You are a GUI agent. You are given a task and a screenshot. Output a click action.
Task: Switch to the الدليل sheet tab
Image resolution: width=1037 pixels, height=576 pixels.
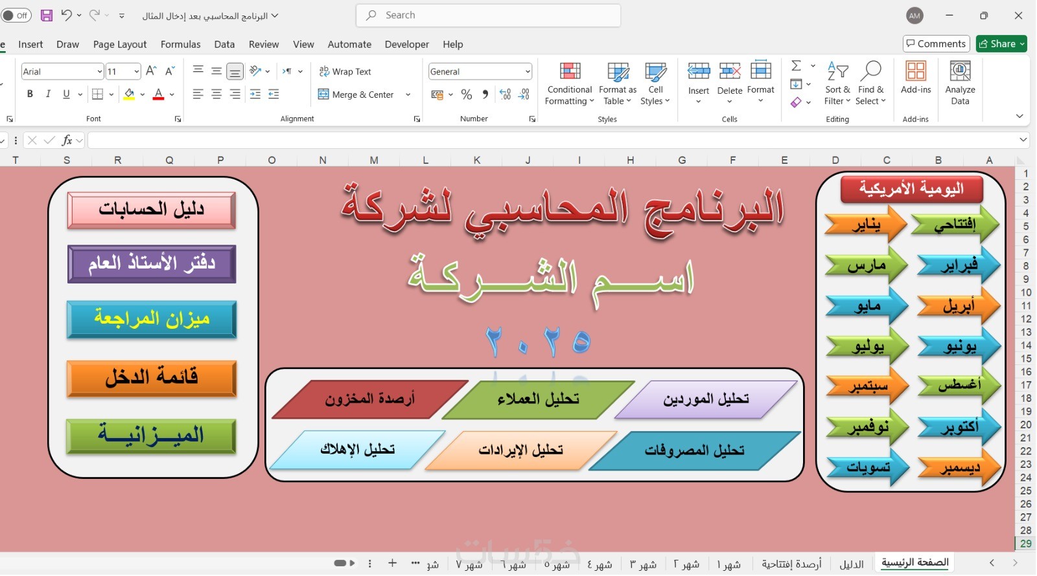[852, 564]
